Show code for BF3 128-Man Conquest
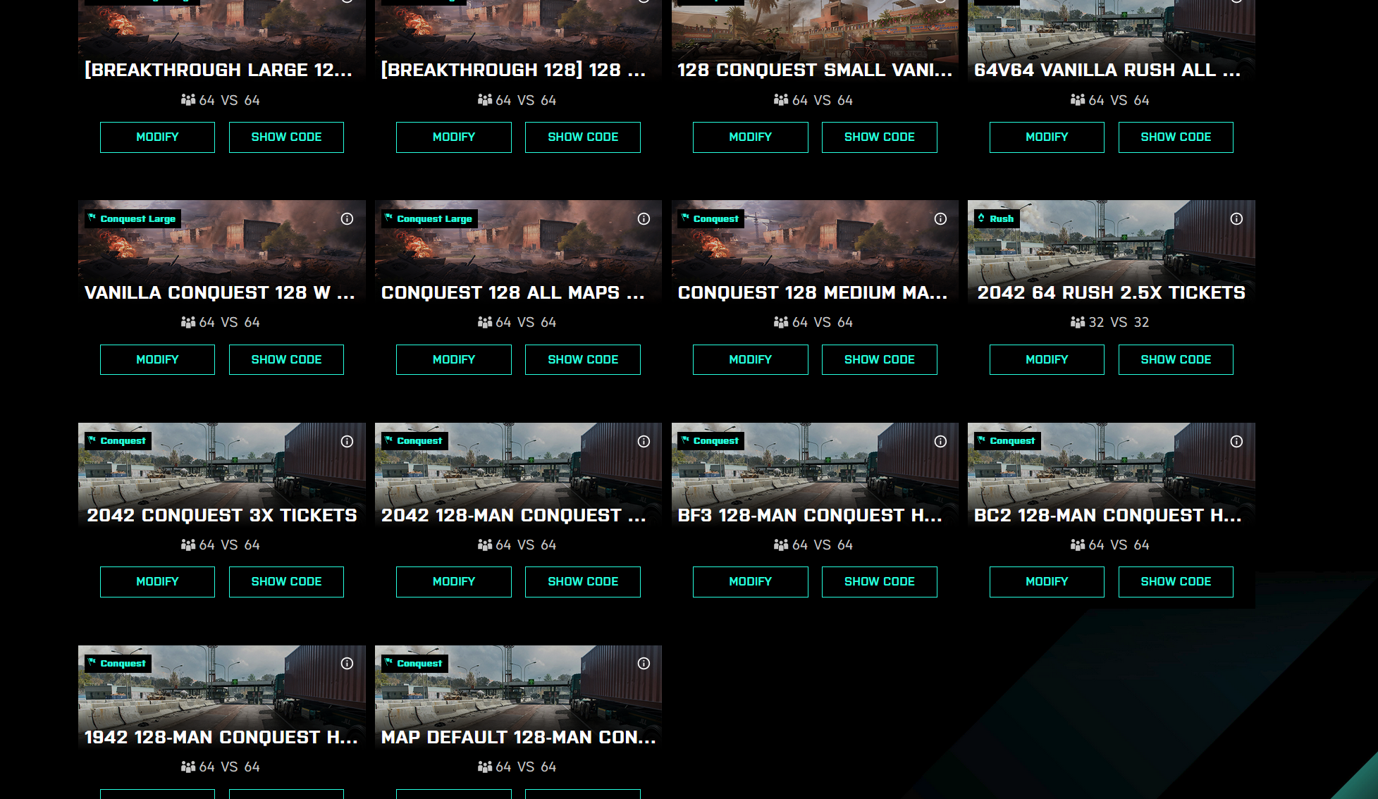Image resolution: width=1378 pixels, height=799 pixels. [880, 582]
